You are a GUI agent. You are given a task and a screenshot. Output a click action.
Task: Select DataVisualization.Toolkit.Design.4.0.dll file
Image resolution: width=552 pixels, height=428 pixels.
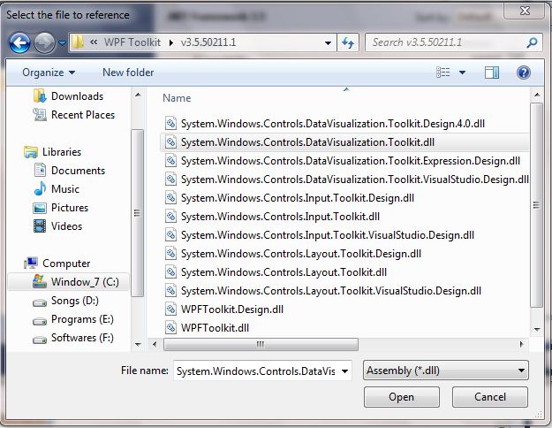tap(325, 124)
